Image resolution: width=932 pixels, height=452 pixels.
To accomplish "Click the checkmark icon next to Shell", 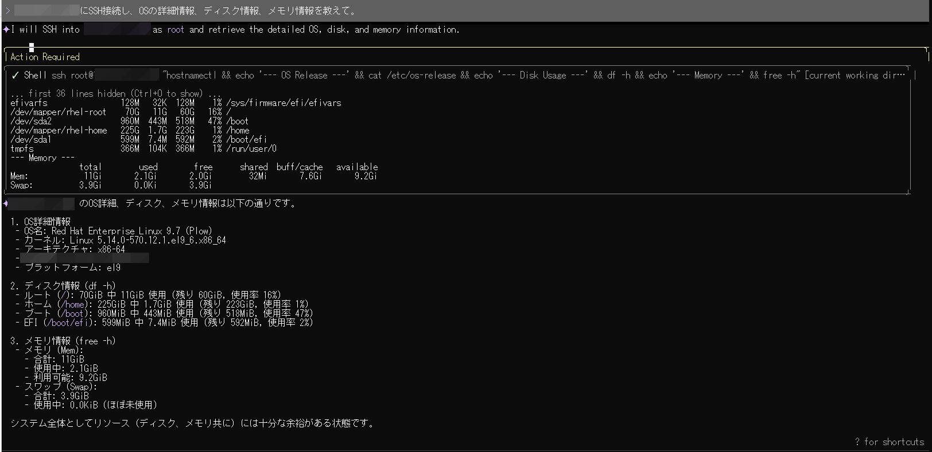I will (15, 75).
